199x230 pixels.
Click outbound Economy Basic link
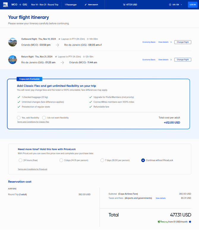point(149,42)
